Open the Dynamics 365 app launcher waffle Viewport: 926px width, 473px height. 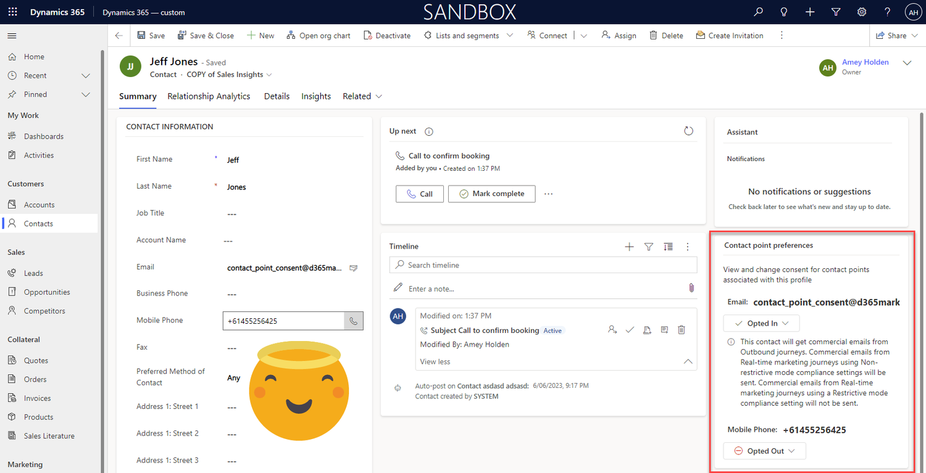point(12,12)
